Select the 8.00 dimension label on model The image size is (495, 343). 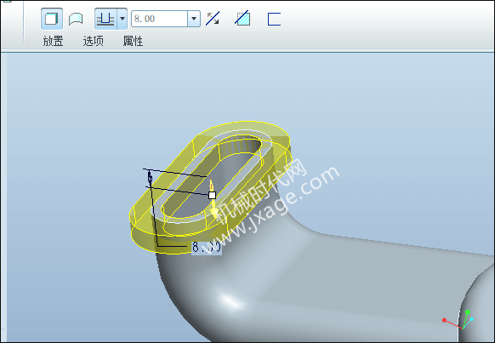click(207, 247)
